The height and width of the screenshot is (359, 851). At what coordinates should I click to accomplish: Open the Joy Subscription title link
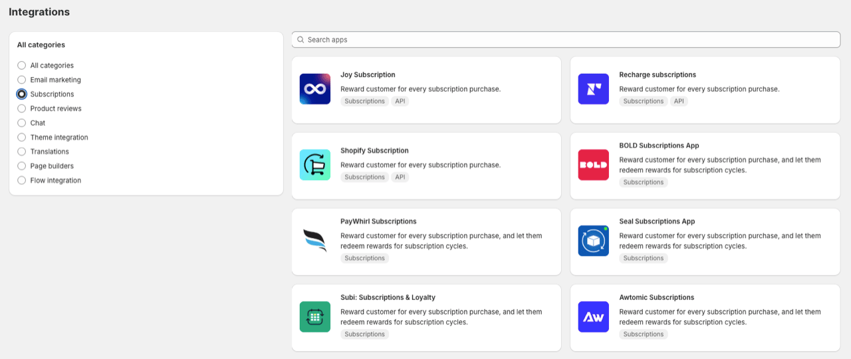pyautogui.click(x=368, y=75)
